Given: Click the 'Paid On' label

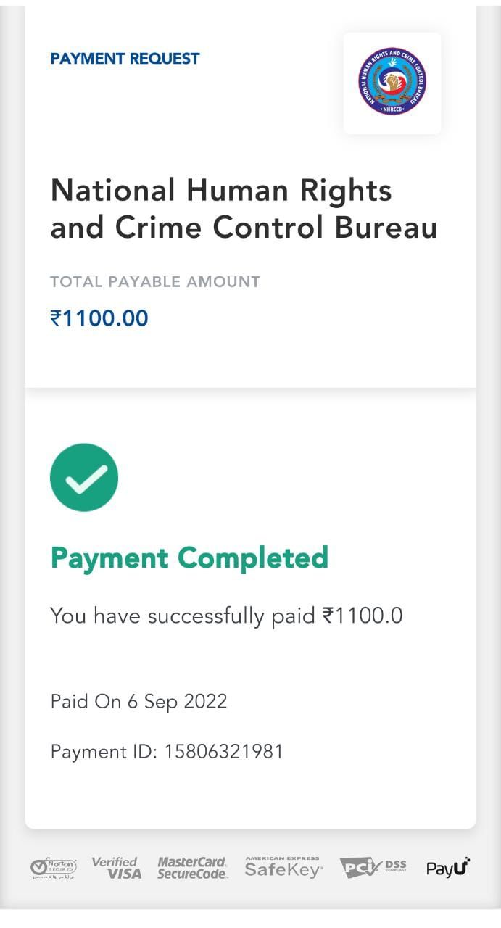Looking at the screenshot, I should 86,702.
